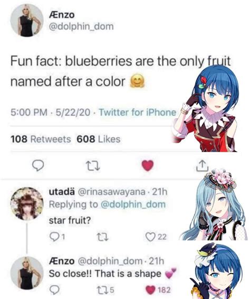Select the 5:00 PM 5/22/20 timestamp
The width and height of the screenshot is (250, 299).
[x=50, y=112]
